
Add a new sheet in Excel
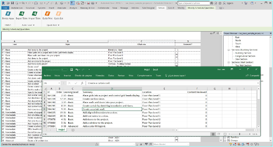[x=73, y=130]
